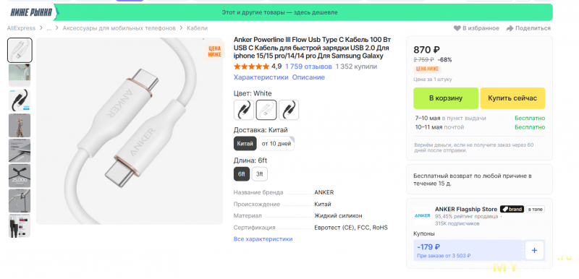Viewport: 579px width, 279px height.
Task: Click the five-star rating icons
Action: 251,66
